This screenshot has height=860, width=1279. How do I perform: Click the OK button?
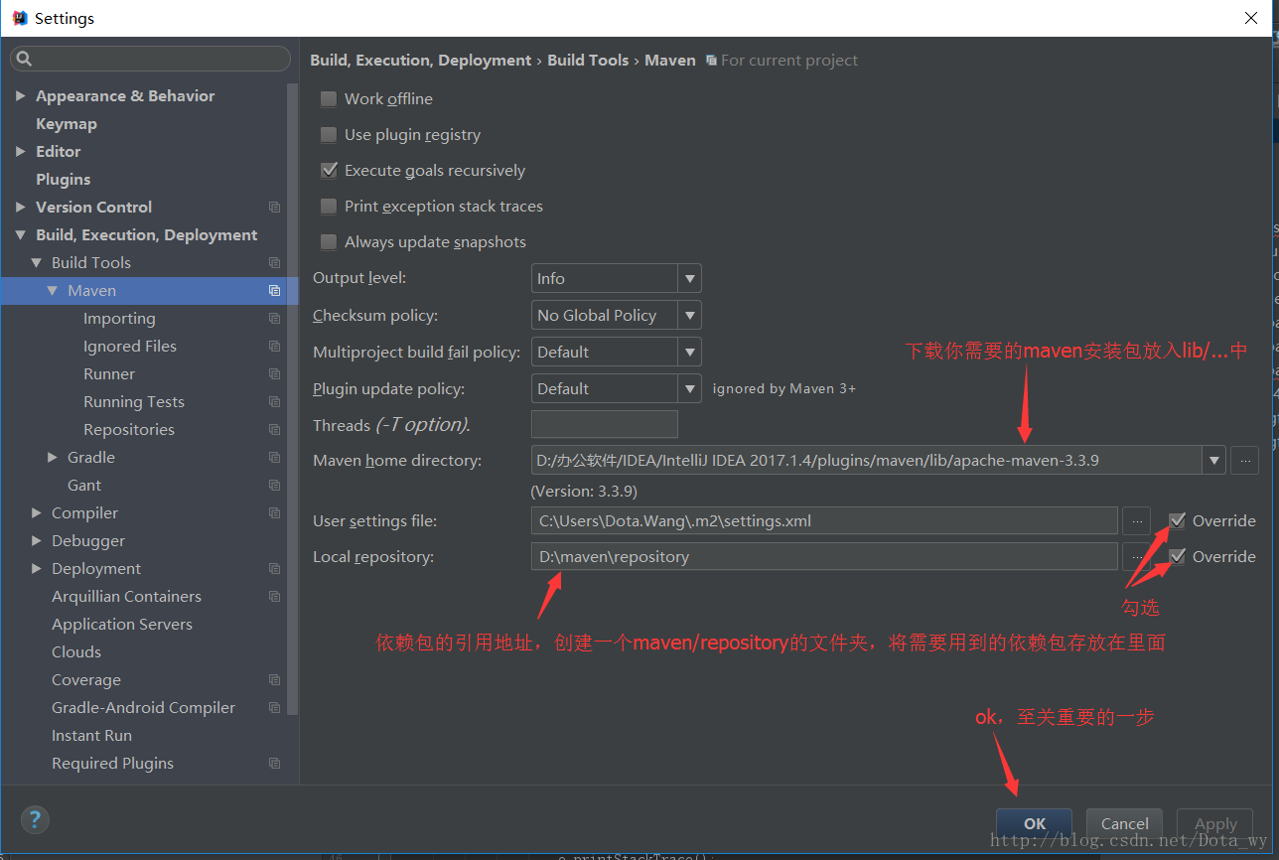(x=1035, y=823)
